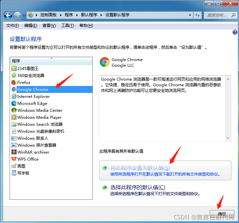Expand the address bar history dropdown
This screenshot has height=223, width=239.
coord(190,15)
